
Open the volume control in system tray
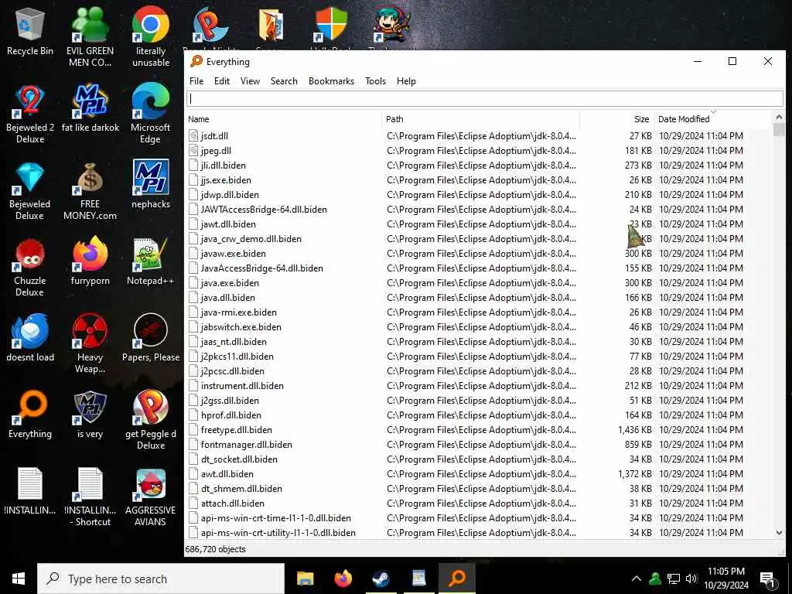pyautogui.click(x=691, y=579)
